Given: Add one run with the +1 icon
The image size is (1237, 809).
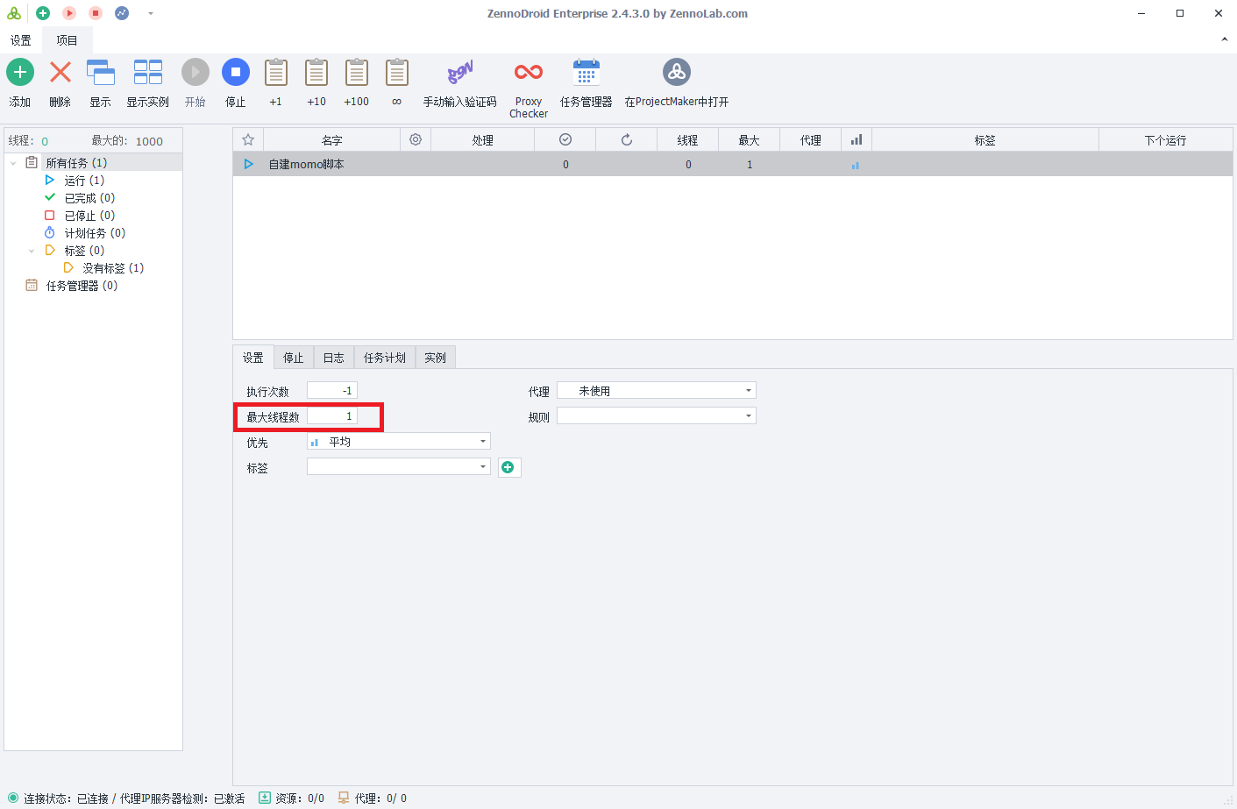Looking at the screenshot, I should 276,72.
